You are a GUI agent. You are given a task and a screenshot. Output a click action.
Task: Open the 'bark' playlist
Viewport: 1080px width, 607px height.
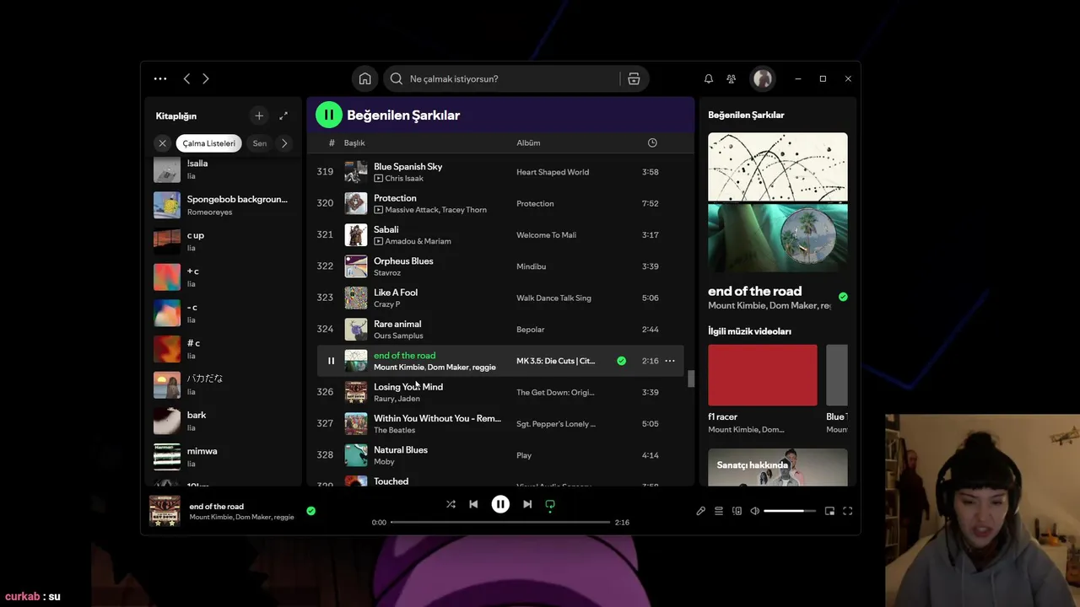[x=223, y=421]
